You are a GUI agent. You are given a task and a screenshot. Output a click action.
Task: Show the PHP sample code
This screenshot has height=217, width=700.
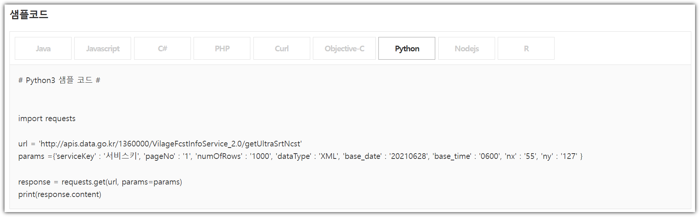click(222, 48)
